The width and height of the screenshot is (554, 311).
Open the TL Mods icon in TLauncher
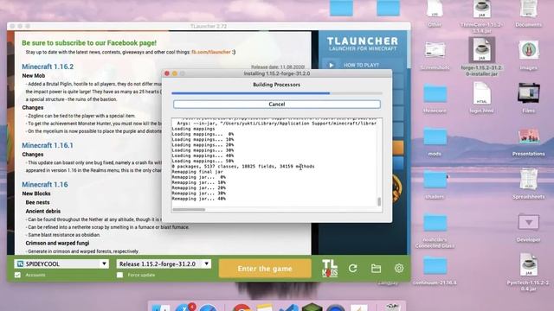(x=330, y=269)
